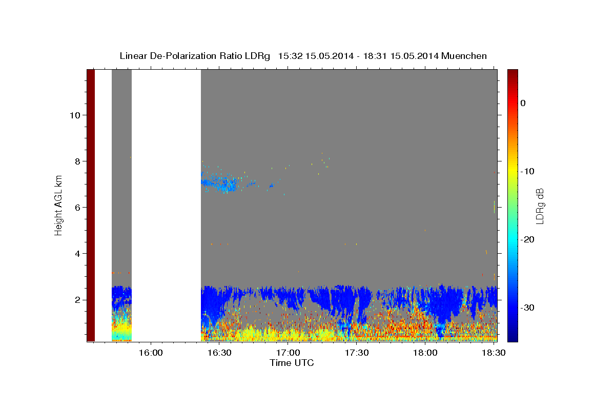Click the plot title text
Image resolution: width=615 pixels, height=410 pixels.
(303, 56)
